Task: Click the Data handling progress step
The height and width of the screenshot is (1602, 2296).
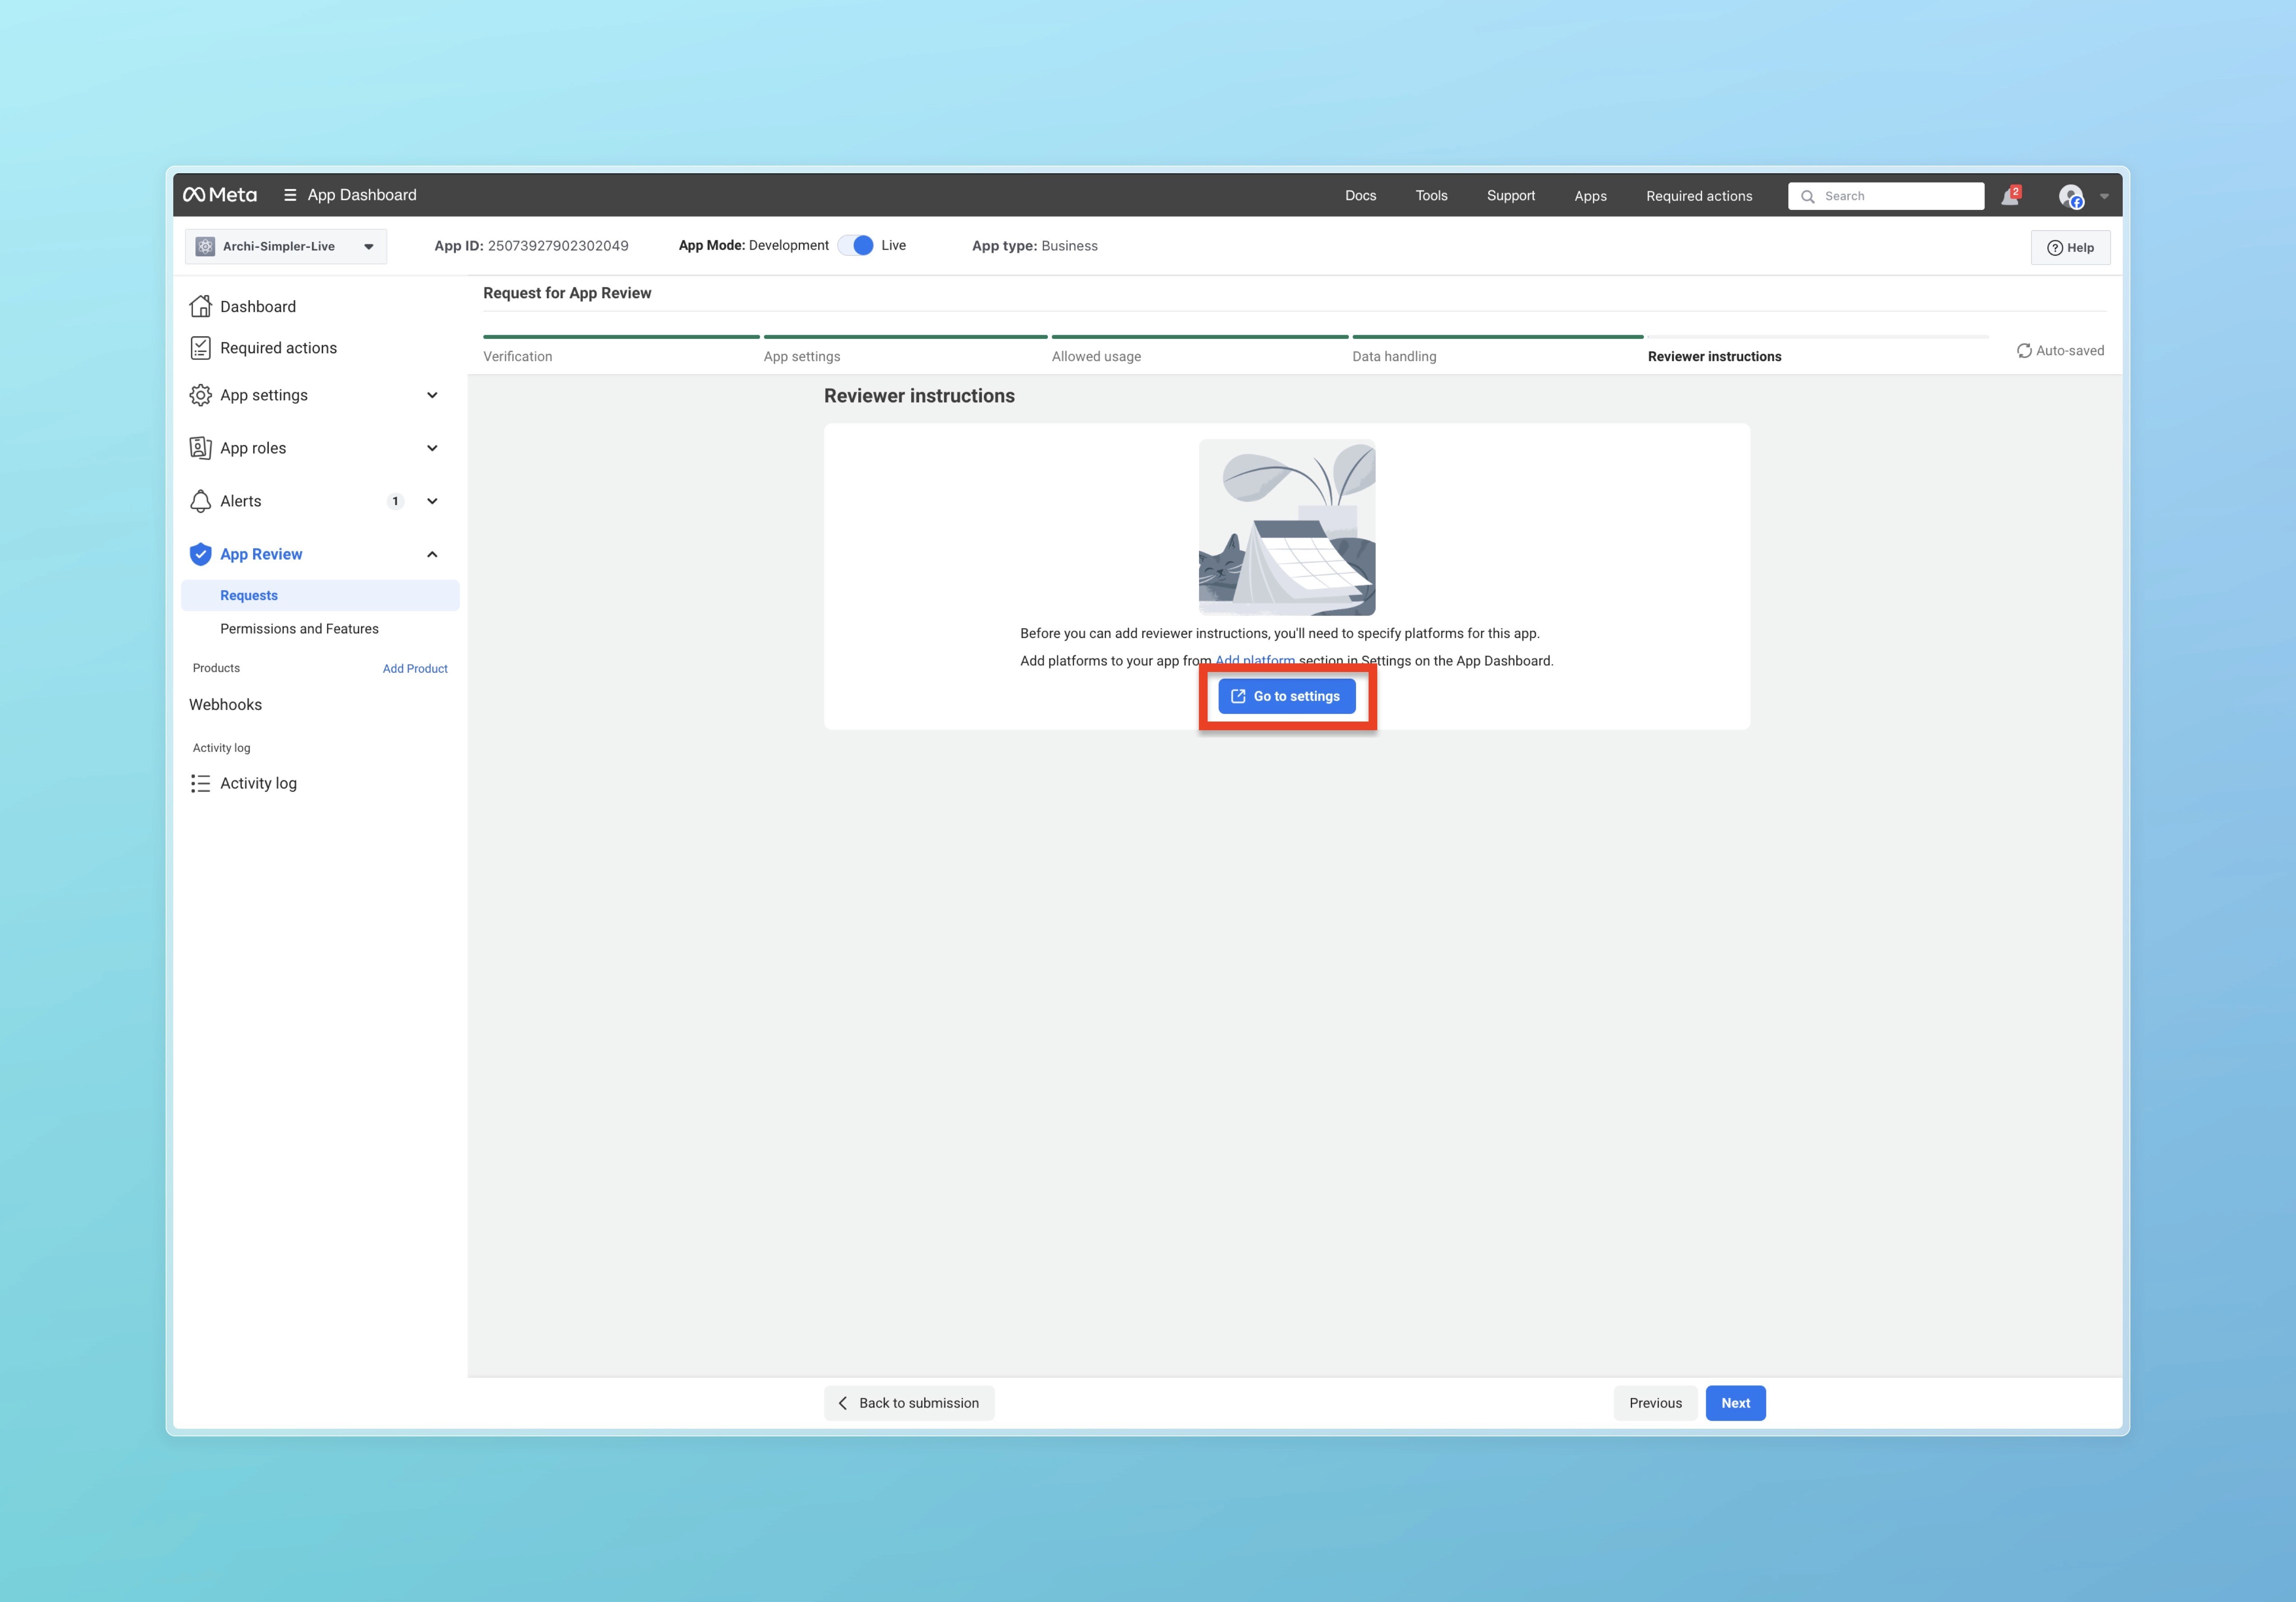Action: click(1394, 356)
